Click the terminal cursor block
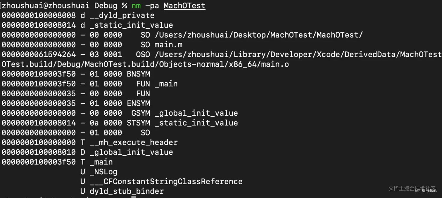Viewport: 442px width, 198px height. [x=134, y=197]
